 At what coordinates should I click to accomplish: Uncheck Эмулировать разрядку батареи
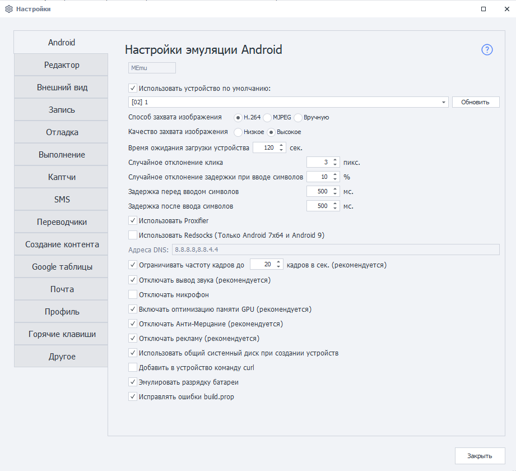click(133, 382)
